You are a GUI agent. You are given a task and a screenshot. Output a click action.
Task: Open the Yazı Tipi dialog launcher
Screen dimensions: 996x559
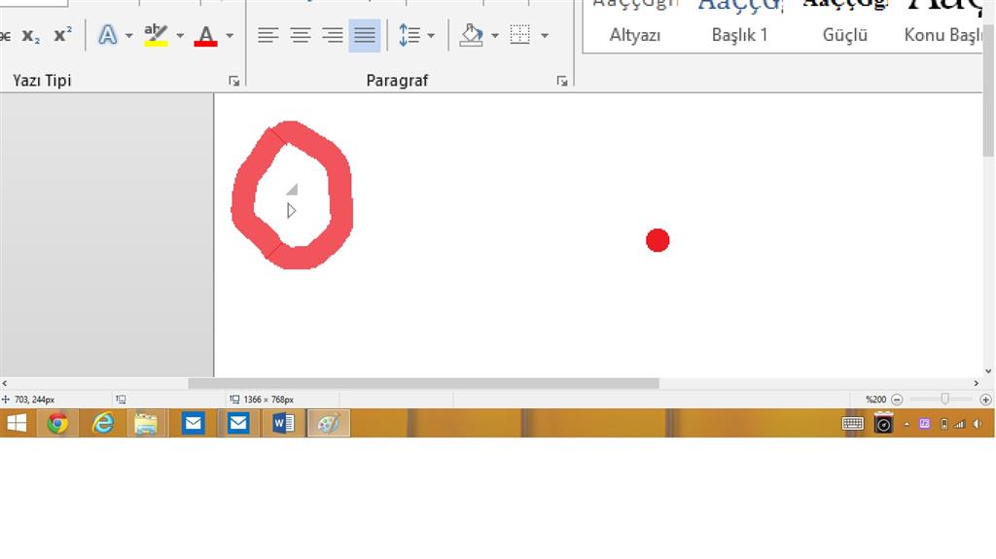pos(233,81)
